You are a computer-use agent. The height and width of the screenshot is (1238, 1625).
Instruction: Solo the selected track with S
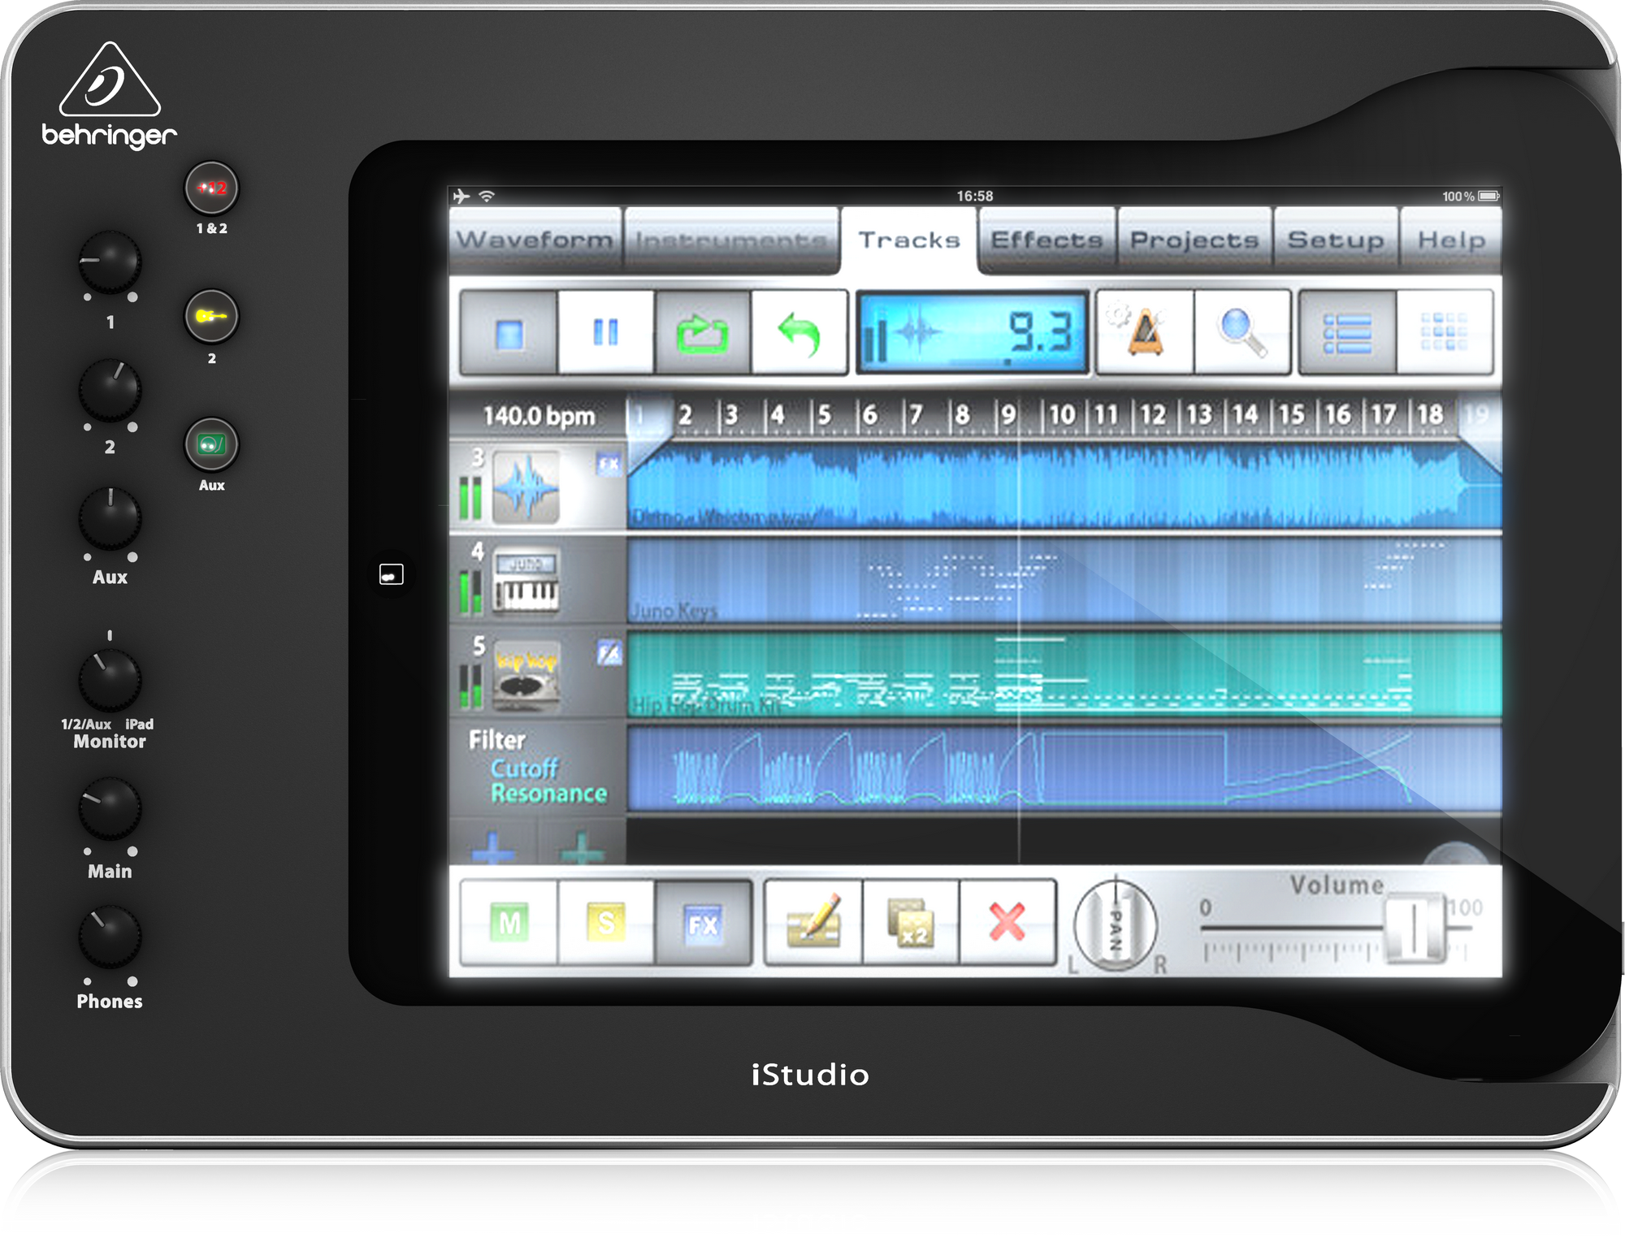[606, 923]
